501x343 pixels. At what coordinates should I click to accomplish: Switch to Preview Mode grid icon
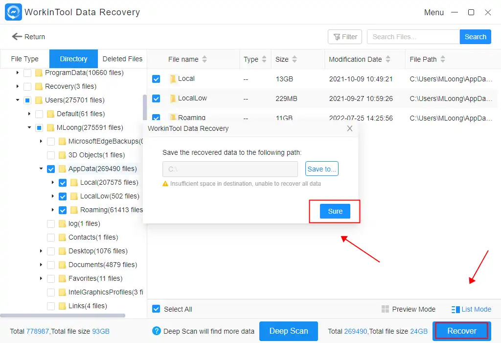pos(385,309)
